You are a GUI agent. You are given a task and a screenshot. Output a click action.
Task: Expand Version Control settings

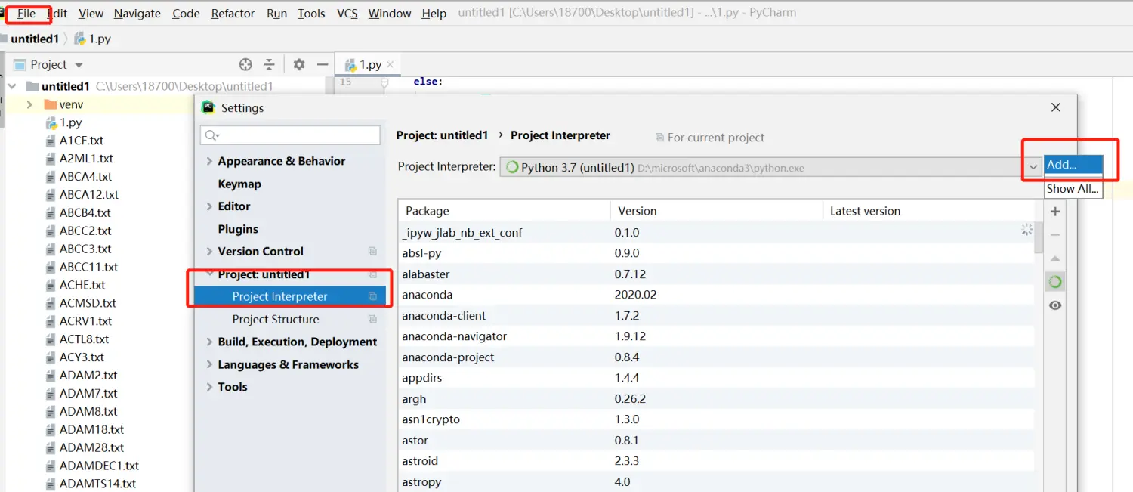[210, 252]
